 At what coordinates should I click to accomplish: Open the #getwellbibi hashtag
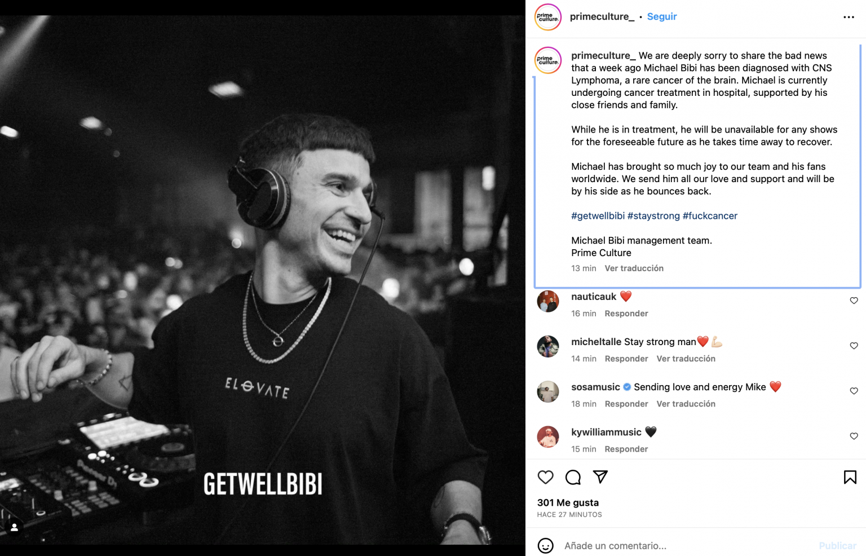(x=598, y=216)
